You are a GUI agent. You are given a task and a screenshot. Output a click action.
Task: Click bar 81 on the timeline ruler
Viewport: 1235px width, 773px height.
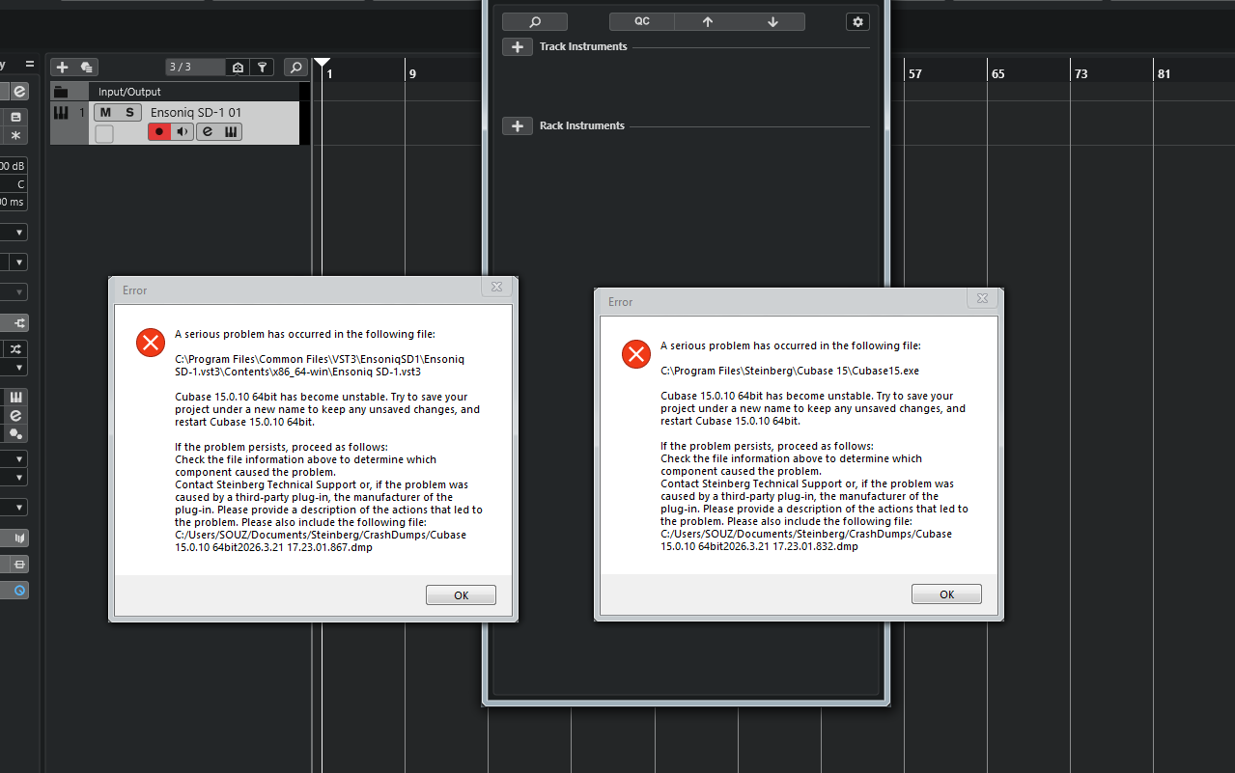pos(1164,73)
